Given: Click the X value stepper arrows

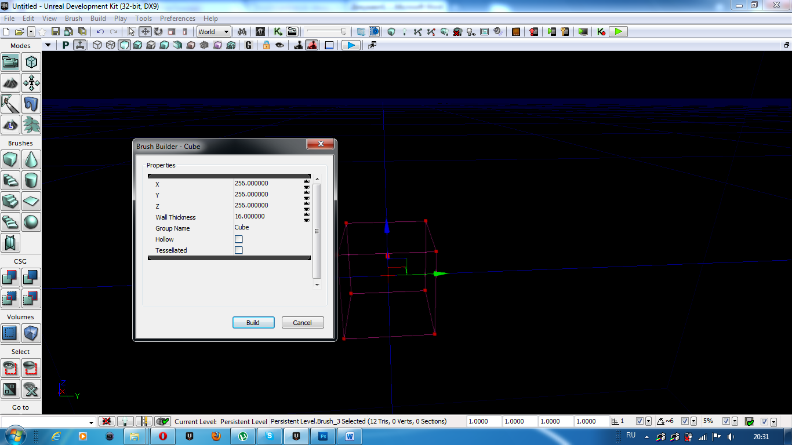Looking at the screenshot, I should tap(307, 184).
